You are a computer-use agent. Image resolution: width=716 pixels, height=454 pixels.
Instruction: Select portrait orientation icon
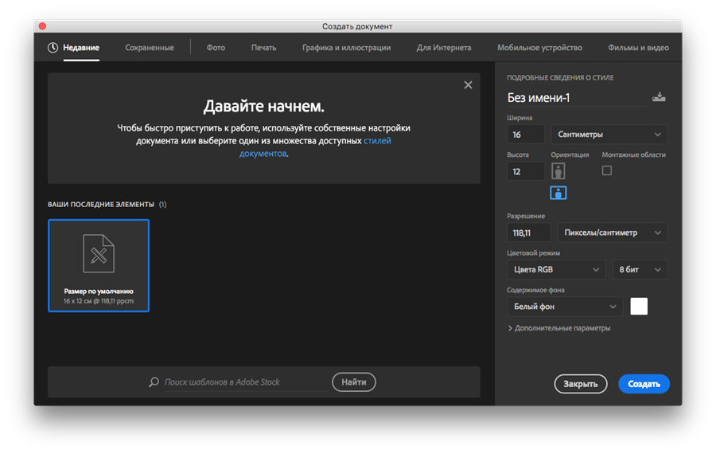click(558, 171)
